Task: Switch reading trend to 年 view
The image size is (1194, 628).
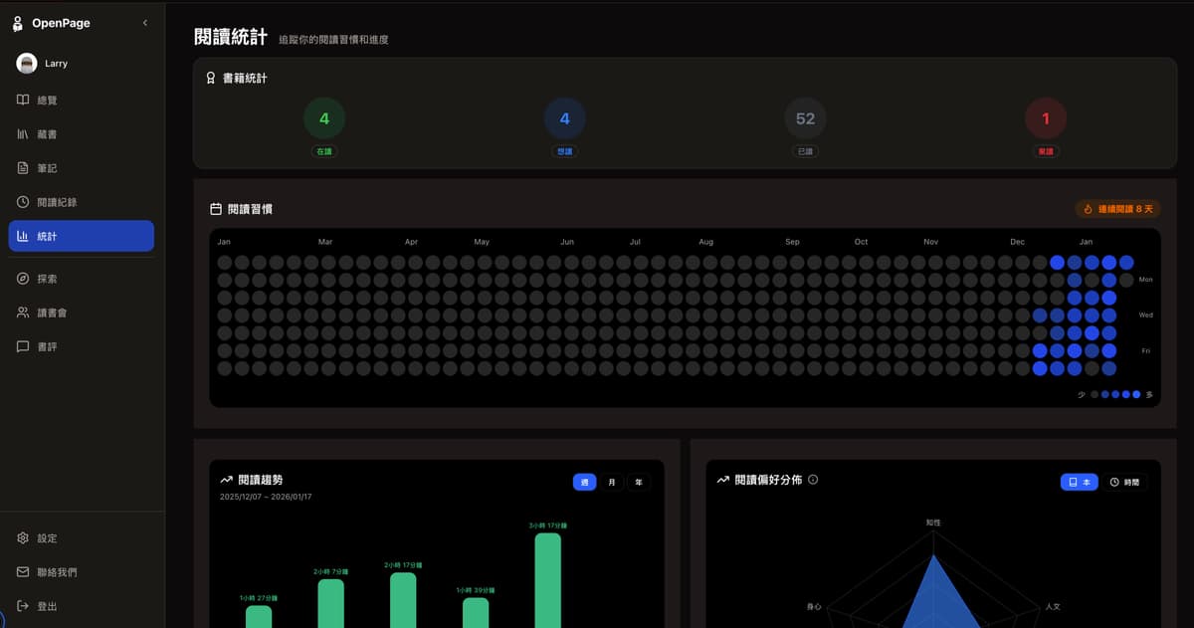Action: [x=639, y=482]
